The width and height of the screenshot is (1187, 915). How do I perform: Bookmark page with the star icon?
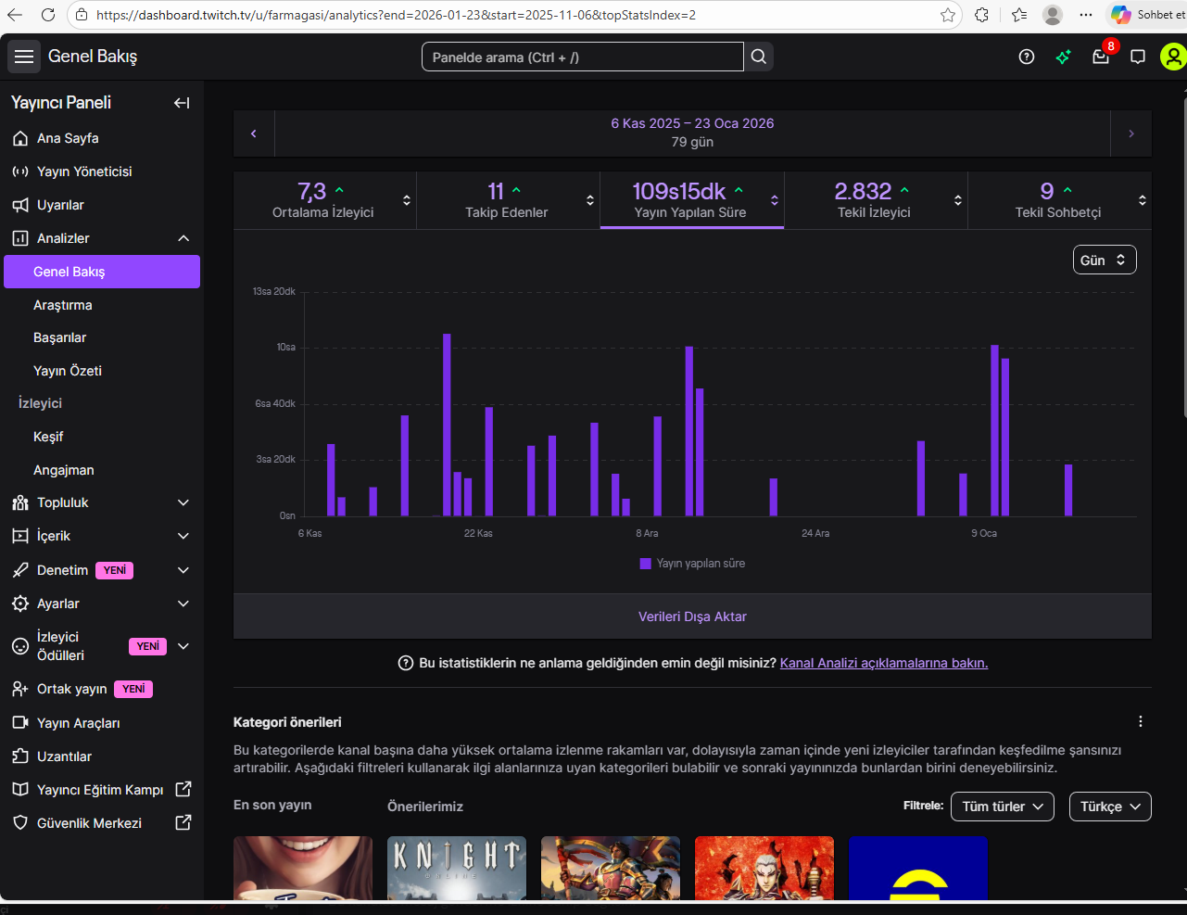[948, 15]
